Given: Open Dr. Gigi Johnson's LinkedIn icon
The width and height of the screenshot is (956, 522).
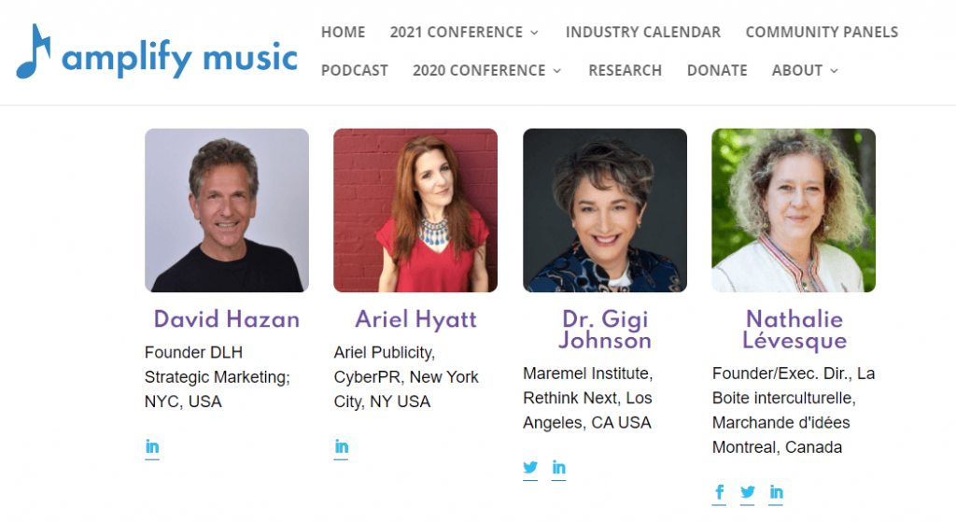Looking at the screenshot, I should 558,468.
